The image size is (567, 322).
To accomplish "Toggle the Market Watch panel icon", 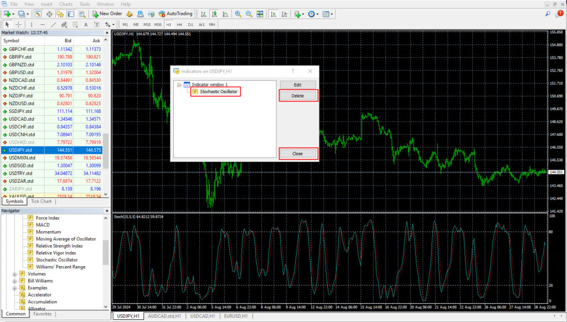I will click(x=38, y=14).
